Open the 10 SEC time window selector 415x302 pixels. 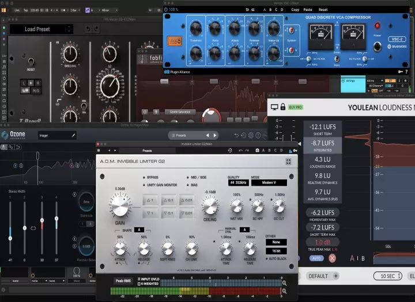point(388,276)
